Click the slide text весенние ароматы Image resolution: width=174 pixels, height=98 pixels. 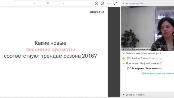pyautogui.click(x=51, y=50)
